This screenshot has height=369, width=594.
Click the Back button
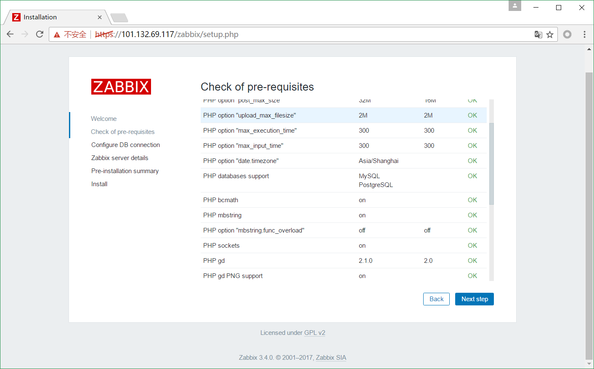point(436,299)
